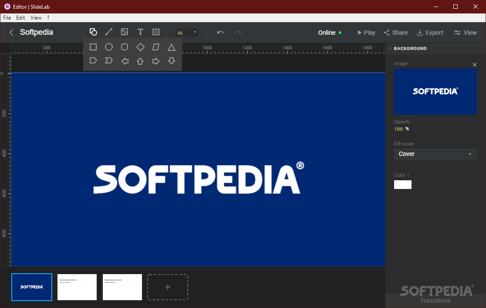Screen dimensions: 486x308
Task: Choose the parallelogram shape
Action: click(156, 47)
